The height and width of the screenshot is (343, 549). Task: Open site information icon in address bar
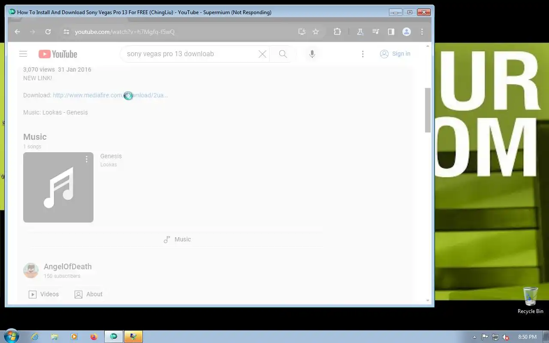click(66, 32)
